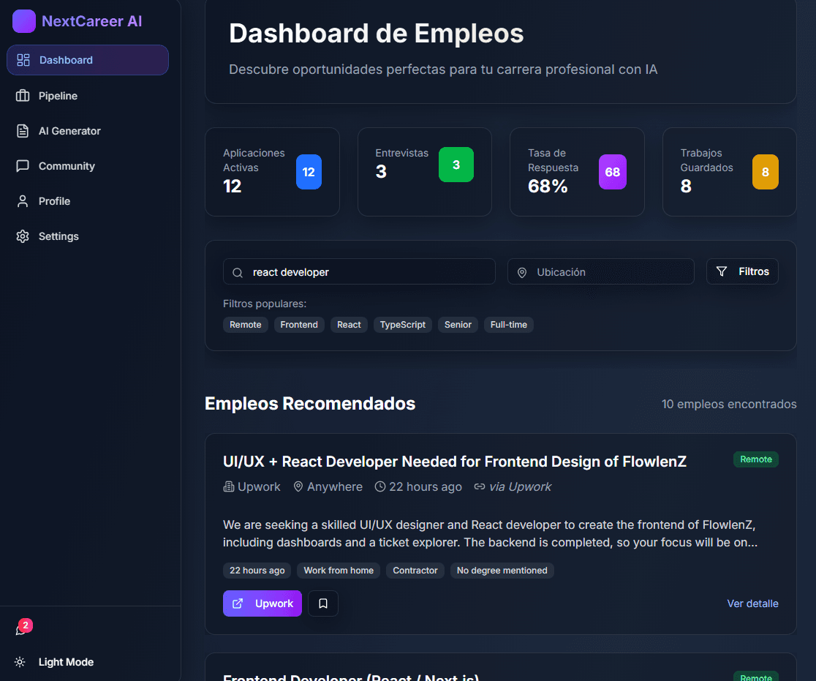
Task: Click the Ubicación location field
Action: pyautogui.click(x=600, y=272)
